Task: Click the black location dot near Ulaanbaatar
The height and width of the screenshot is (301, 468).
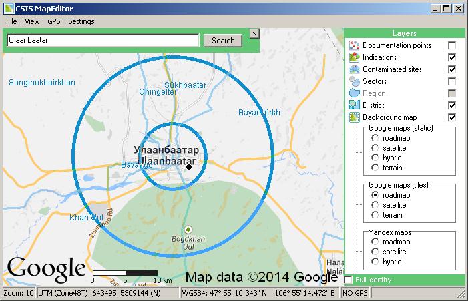Action: 189,167
